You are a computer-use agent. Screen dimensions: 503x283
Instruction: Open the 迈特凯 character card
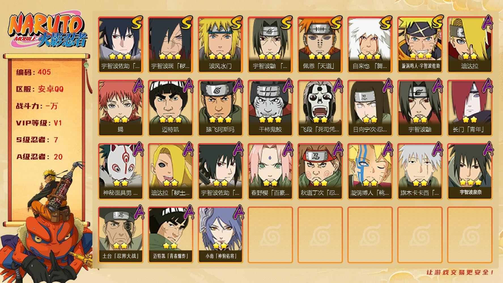tap(170, 108)
